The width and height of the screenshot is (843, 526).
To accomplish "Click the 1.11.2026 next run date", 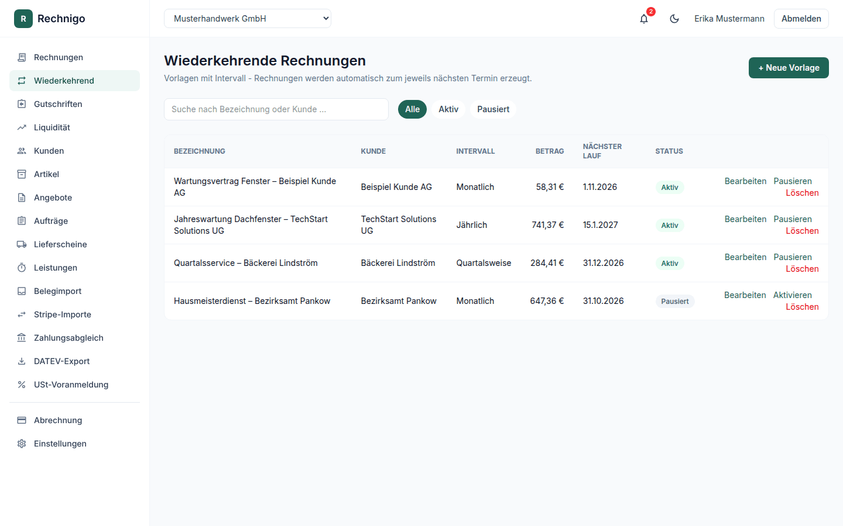I will 600,187.
